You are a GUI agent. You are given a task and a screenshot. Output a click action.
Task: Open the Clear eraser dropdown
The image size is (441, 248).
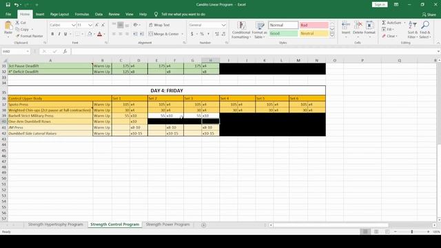[x=390, y=36]
